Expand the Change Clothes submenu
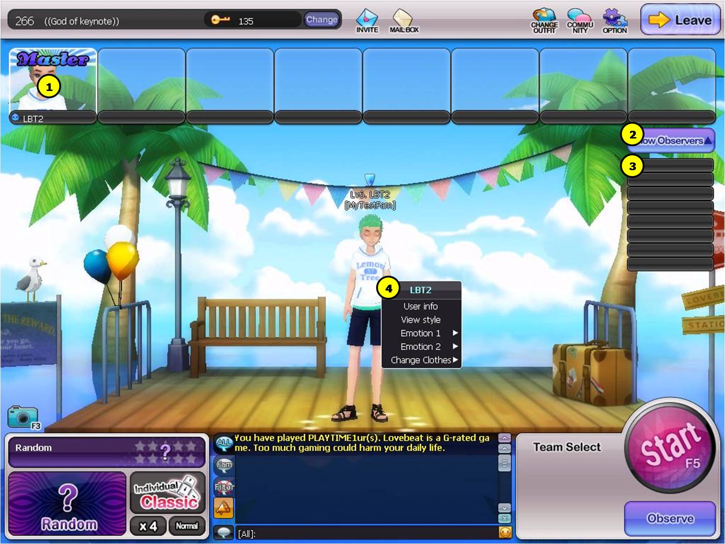Image resolution: width=725 pixels, height=544 pixels. 421,360
